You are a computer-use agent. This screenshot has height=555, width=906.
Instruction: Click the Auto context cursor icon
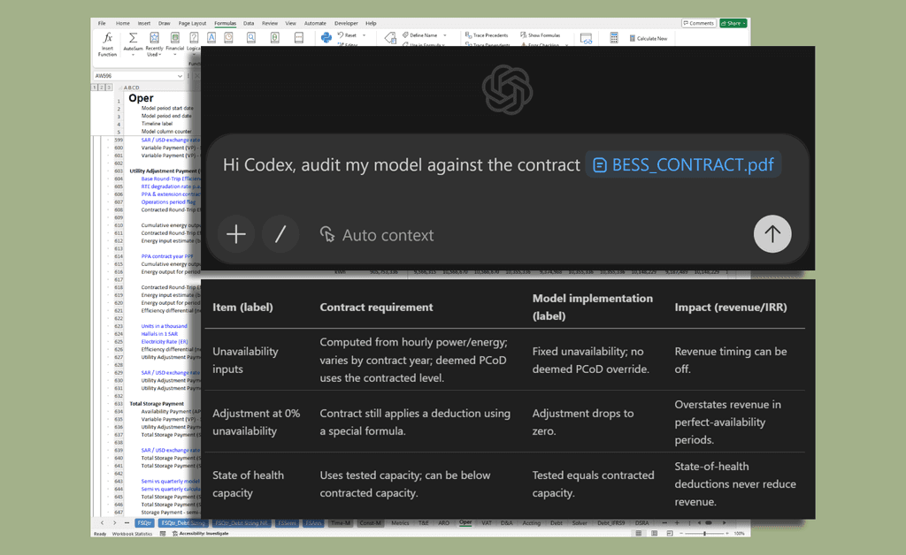(x=327, y=234)
